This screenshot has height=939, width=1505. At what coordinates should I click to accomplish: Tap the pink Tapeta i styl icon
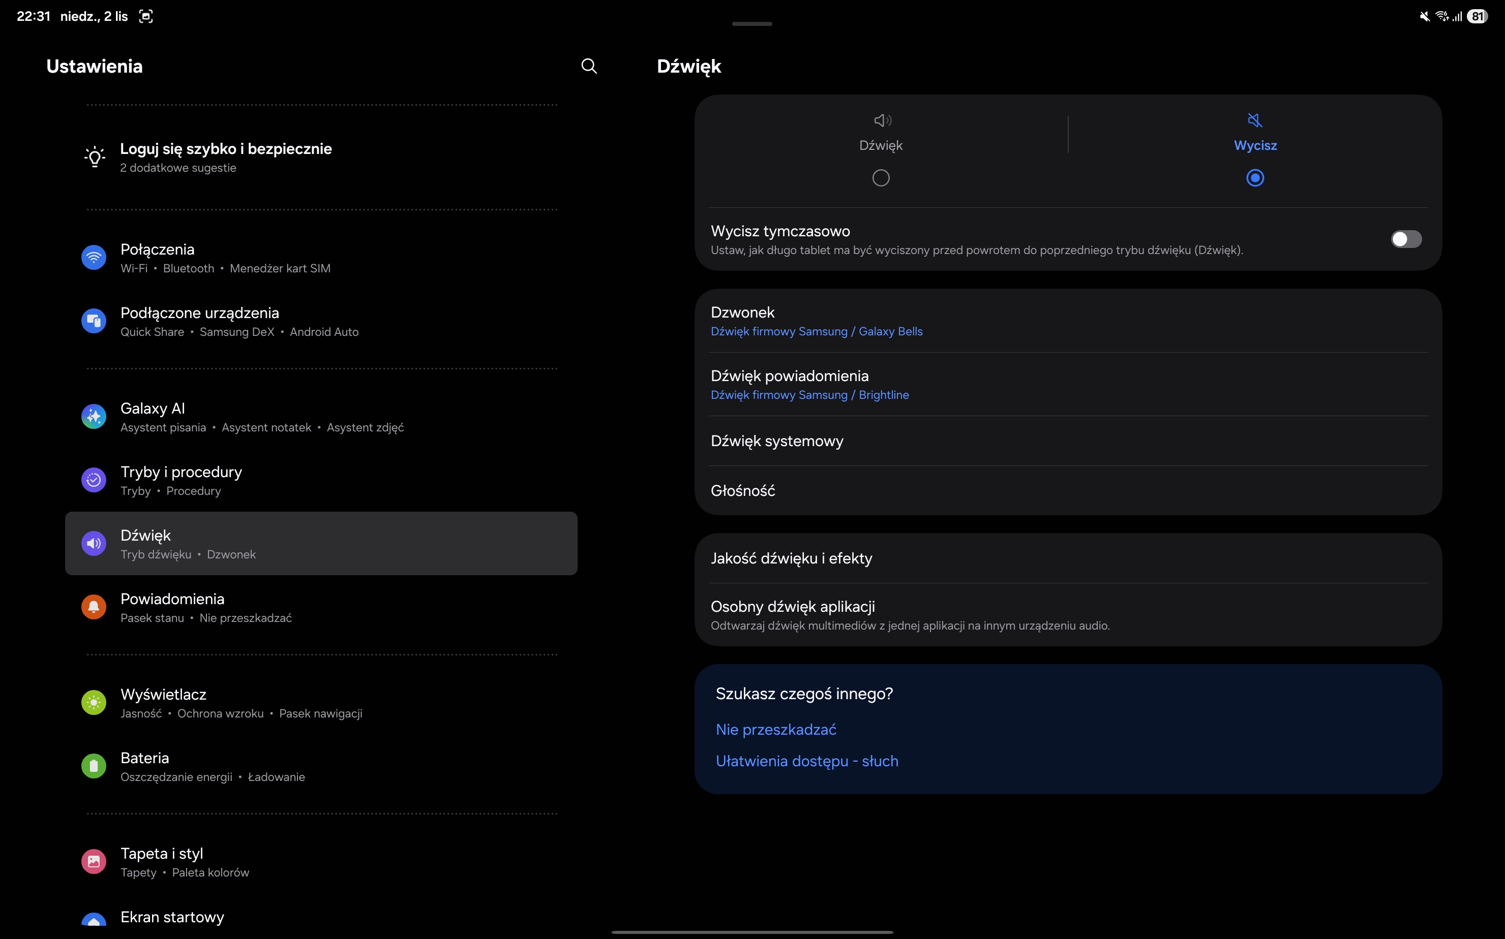94,861
